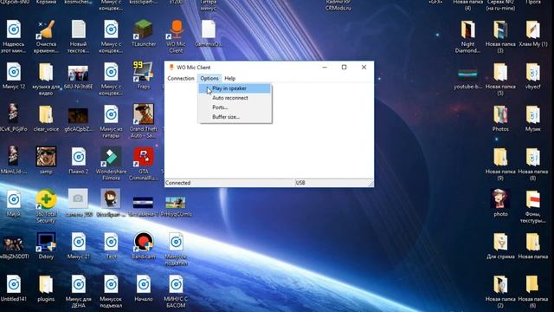Select the Для стрима folder
The height and width of the screenshot is (312, 554).
click(500, 246)
